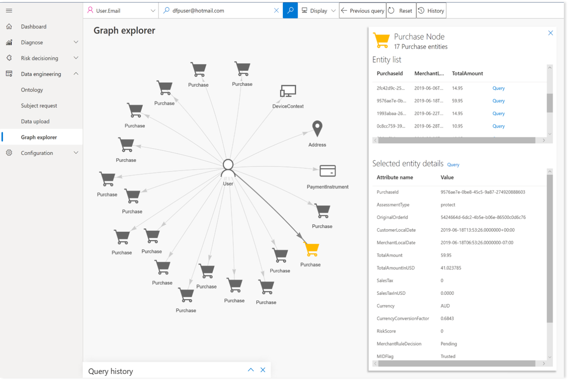
Task: Select the yellow Purchase cart node
Action: [x=311, y=248]
